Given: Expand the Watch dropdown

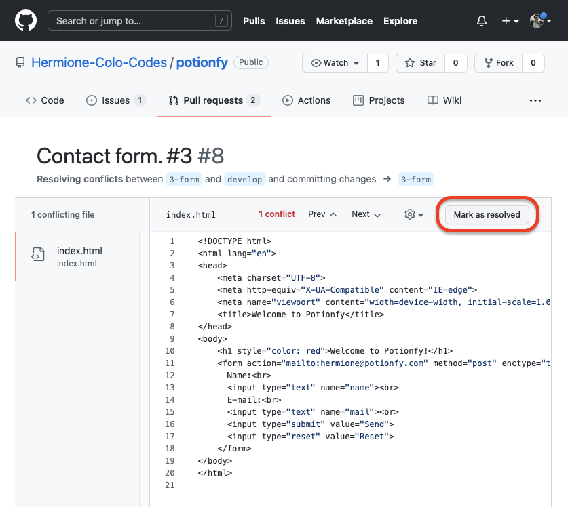Looking at the screenshot, I should point(335,63).
